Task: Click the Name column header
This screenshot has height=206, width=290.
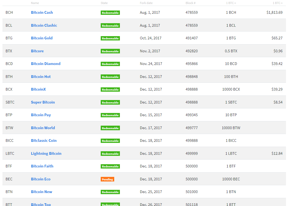Action: click(35, 3)
